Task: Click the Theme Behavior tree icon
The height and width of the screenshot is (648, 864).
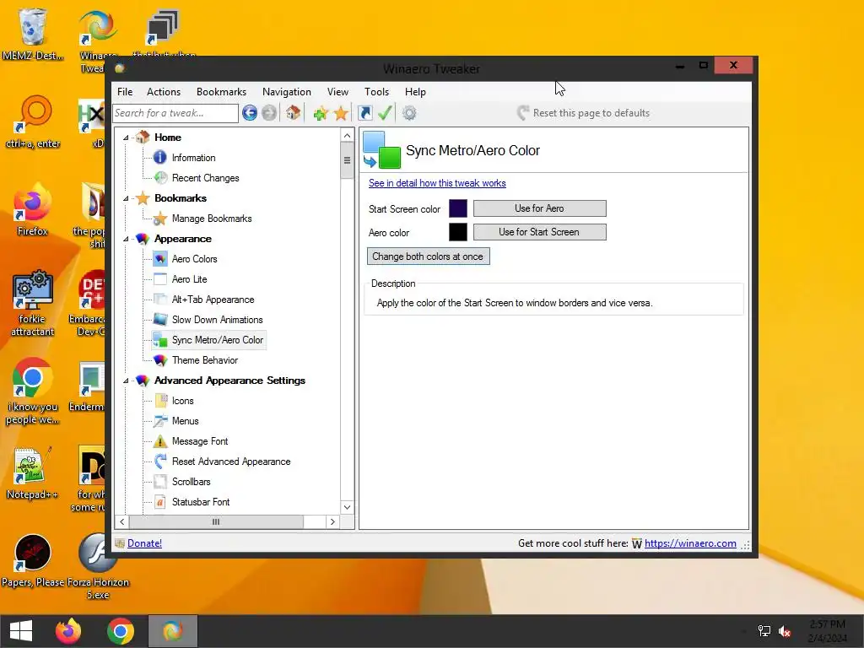Action: click(160, 360)
